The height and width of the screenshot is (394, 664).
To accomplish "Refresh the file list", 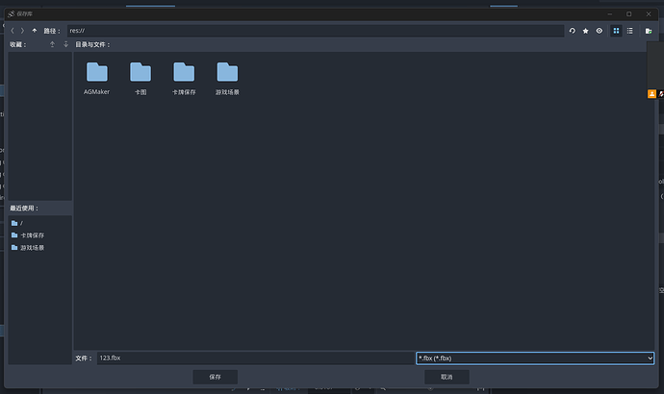I will [573, 31].
